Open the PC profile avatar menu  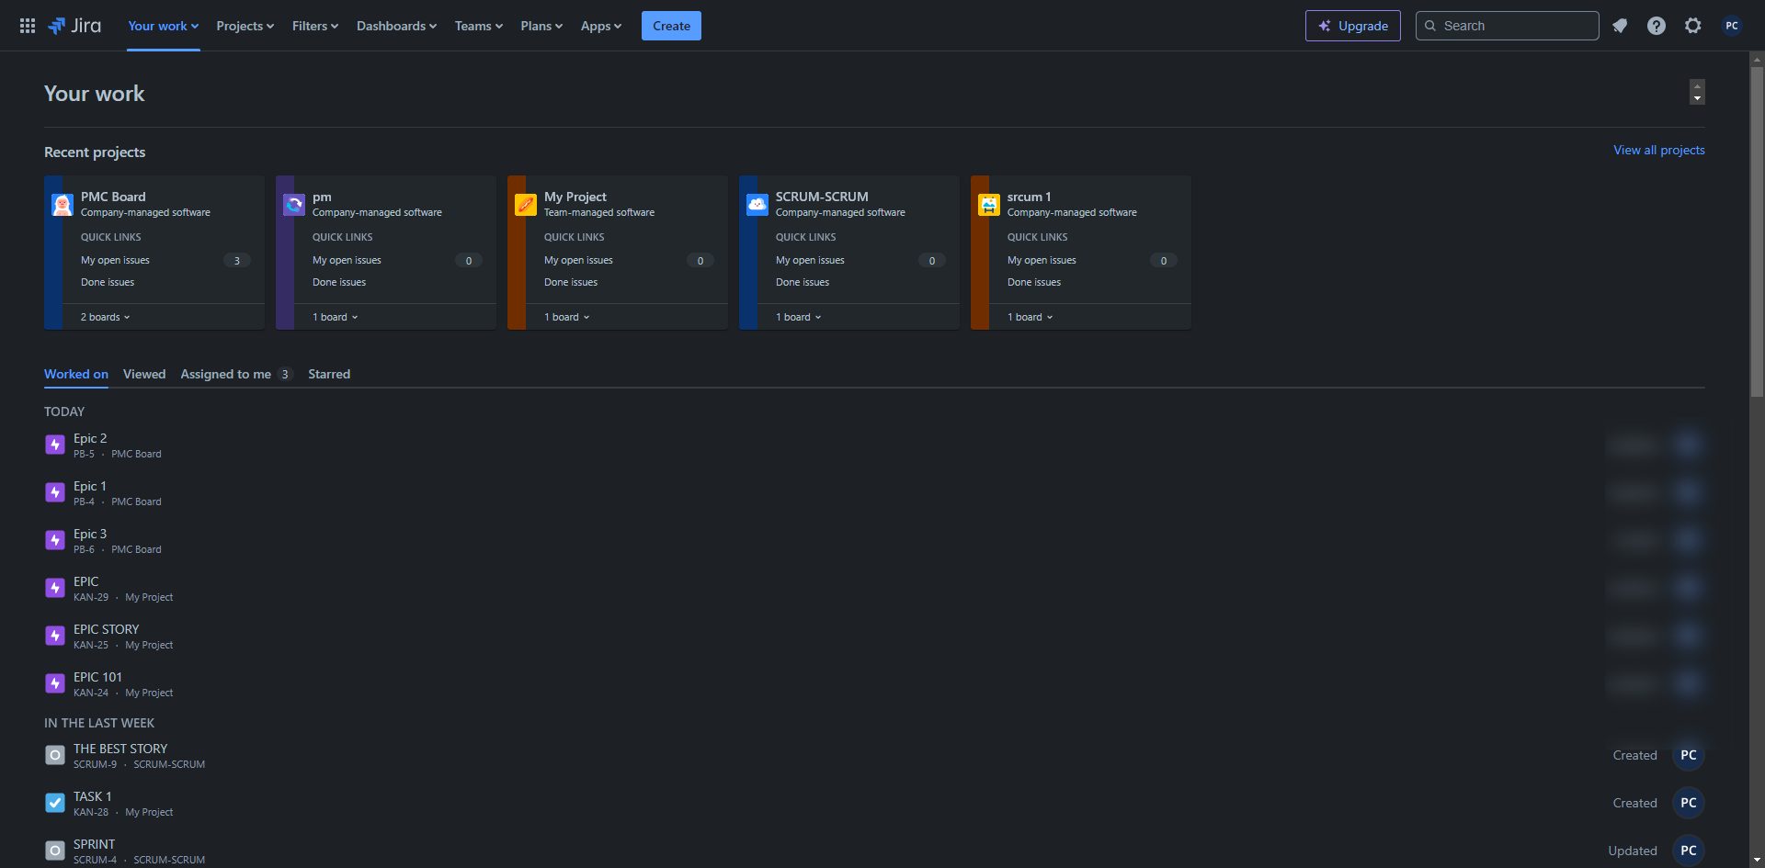click(x=1732, y=26)
